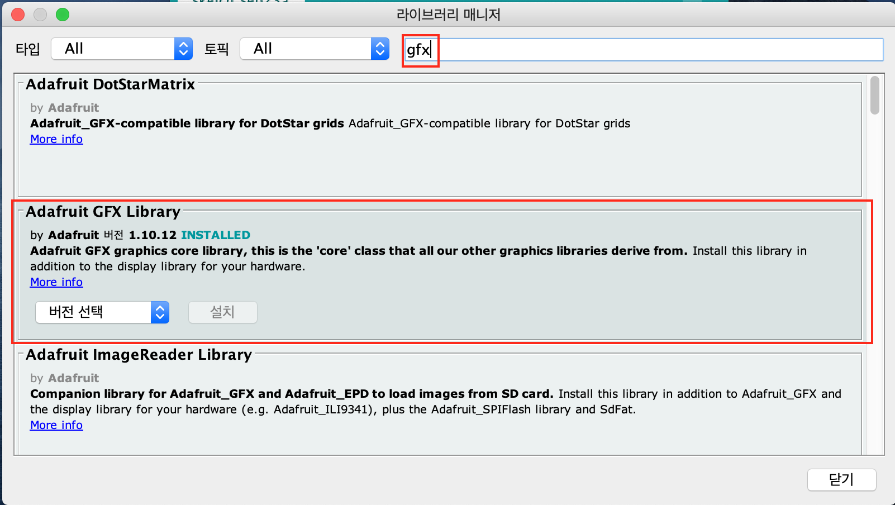
Task: Click the 라이브러리 매니저 window title
Action: pos(449,15)
